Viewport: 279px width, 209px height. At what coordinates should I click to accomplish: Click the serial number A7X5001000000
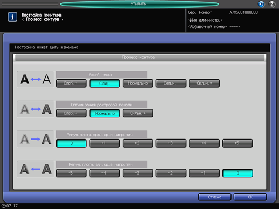tap(243, 12)
